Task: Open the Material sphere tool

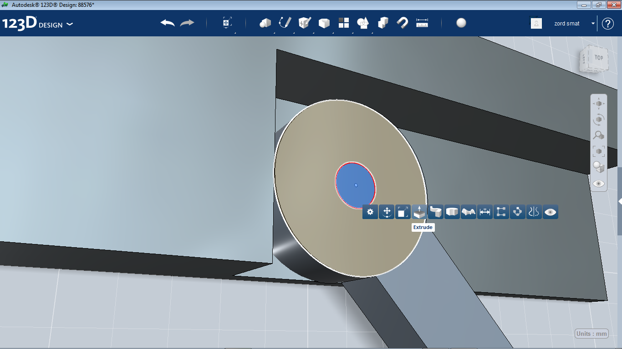Action: [461, 23]
